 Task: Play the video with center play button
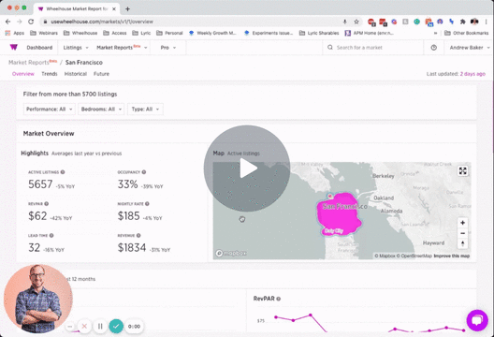pos(247,168)
